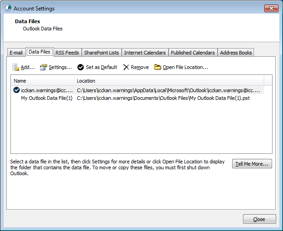This screenshot has width=283, height=231.
Task: Click the Open File Location folder icon
Action: (x=158, y=67)
